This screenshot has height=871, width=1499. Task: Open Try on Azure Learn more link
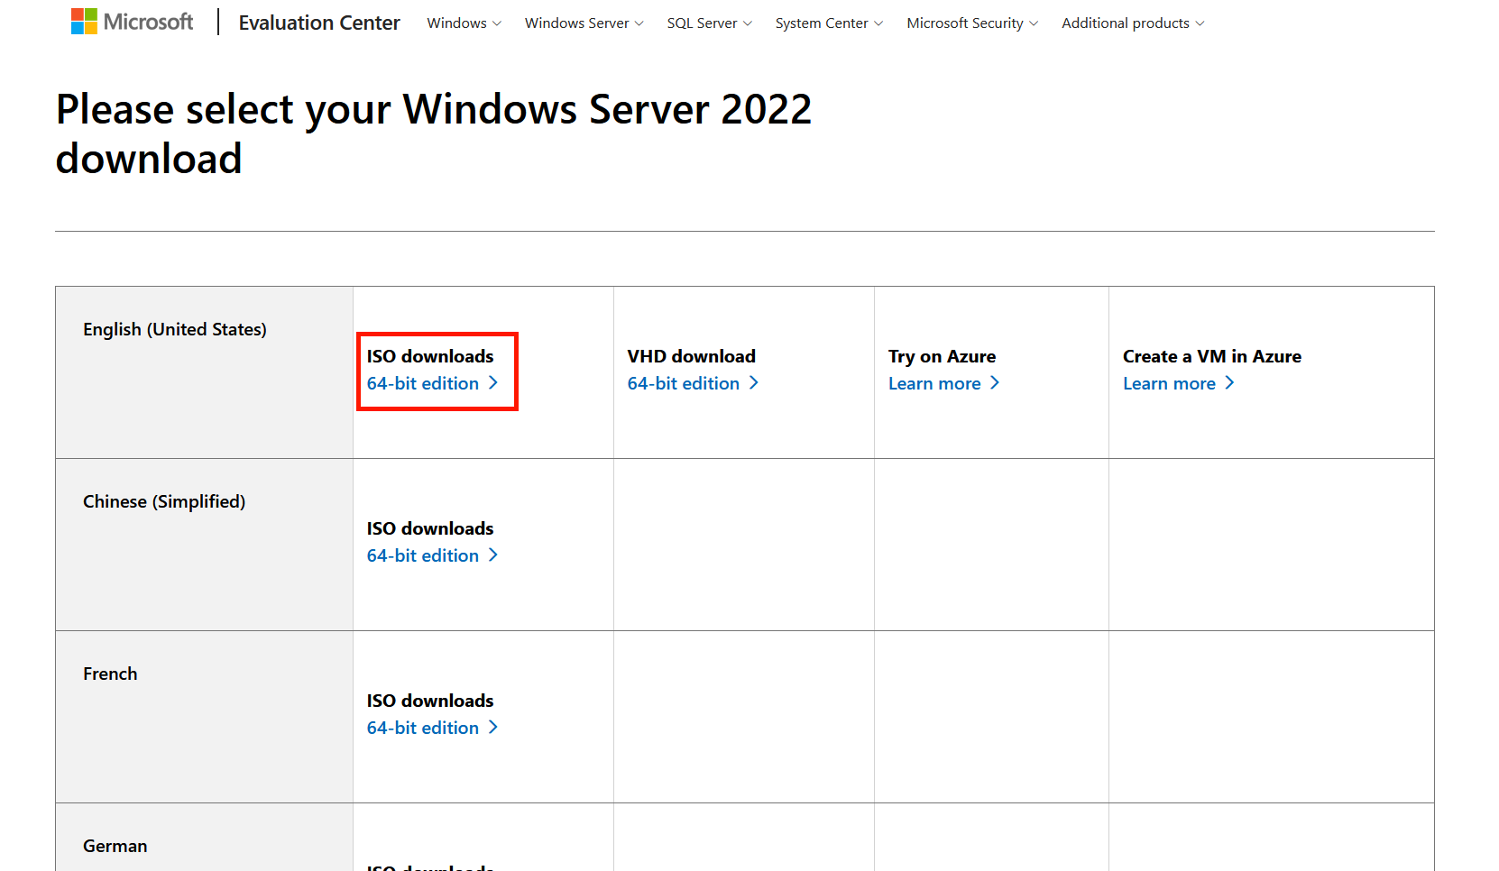(x=943, y=383)
